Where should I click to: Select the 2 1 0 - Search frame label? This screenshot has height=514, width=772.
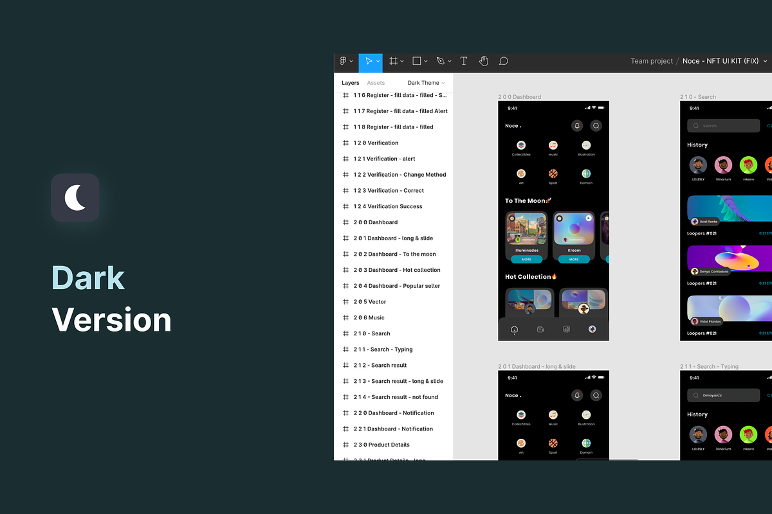click(x=698, y=97)
